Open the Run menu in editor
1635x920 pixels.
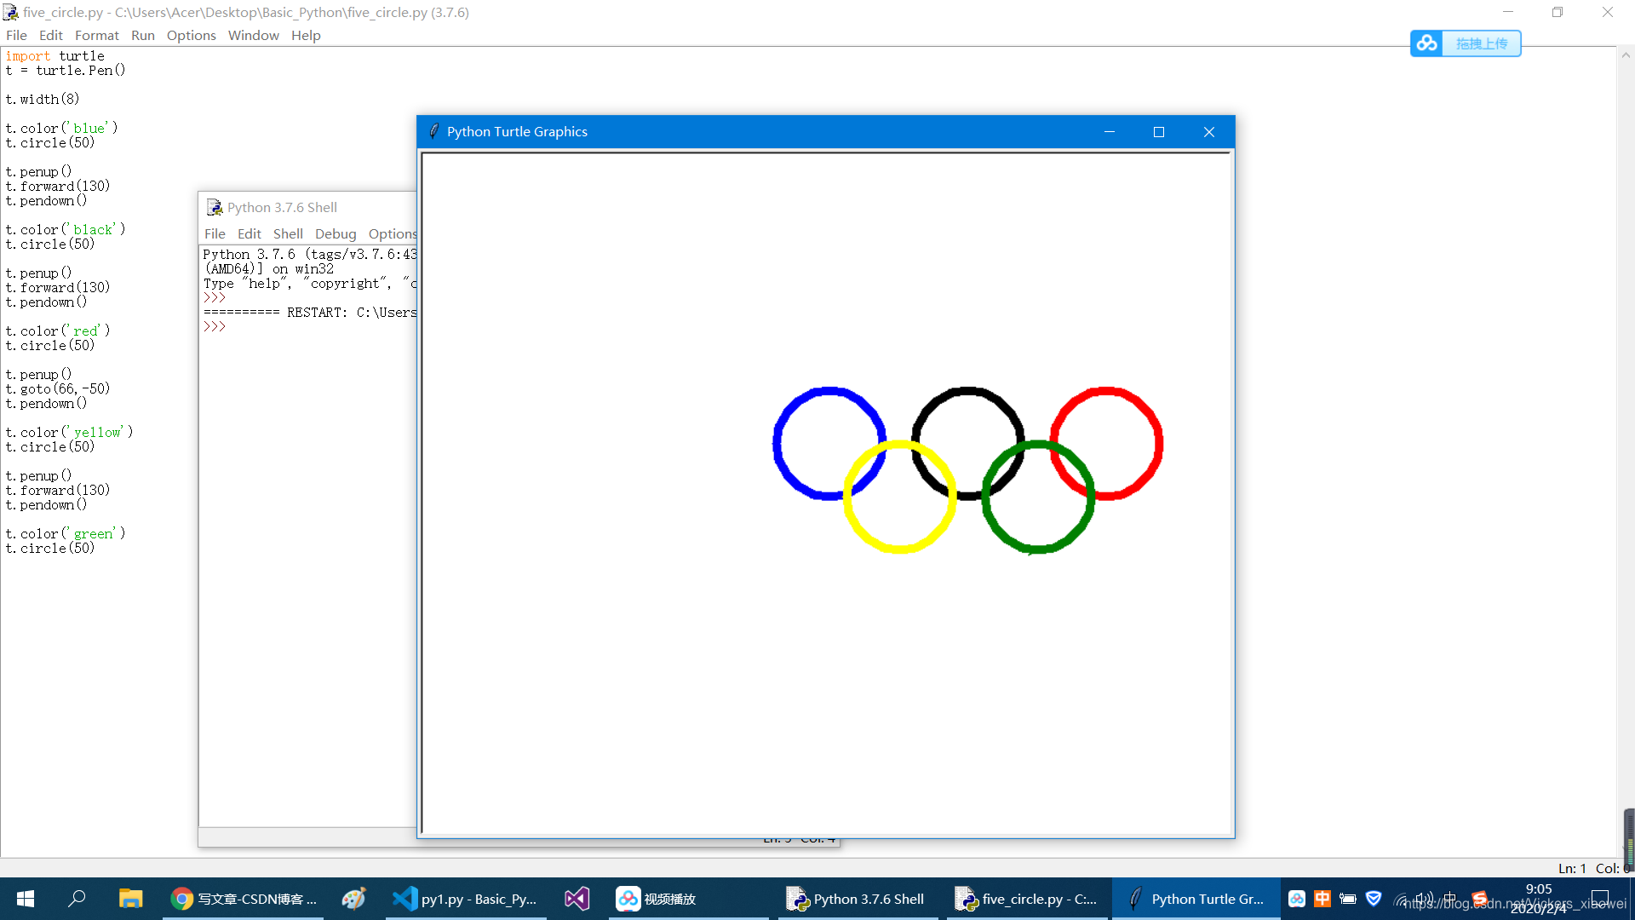(x=142, y=35)
